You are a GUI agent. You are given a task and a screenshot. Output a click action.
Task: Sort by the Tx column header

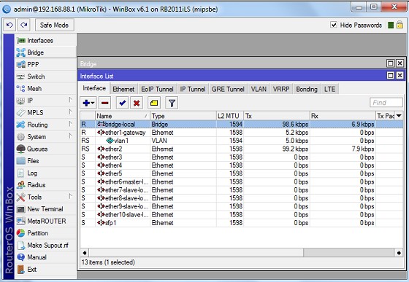point(277,116)
